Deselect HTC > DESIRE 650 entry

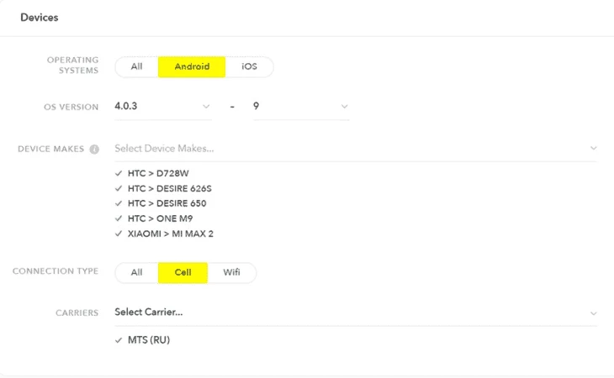point(119,203)
